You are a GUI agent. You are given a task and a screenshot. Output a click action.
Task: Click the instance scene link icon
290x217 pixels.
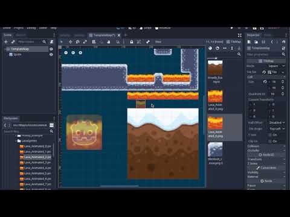[x=13, y=42]
